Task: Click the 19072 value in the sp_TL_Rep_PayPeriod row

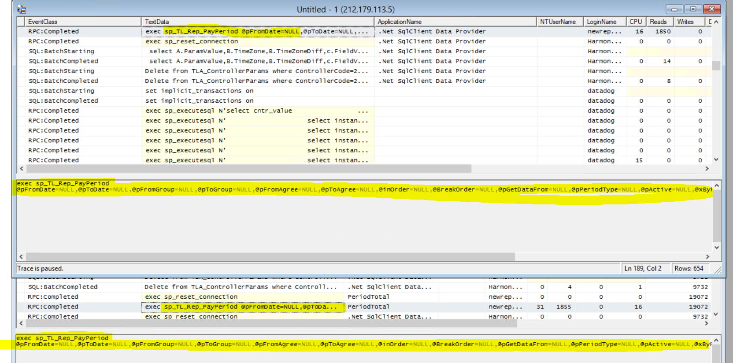Action: pyautogui.click(x=698, y=307)
